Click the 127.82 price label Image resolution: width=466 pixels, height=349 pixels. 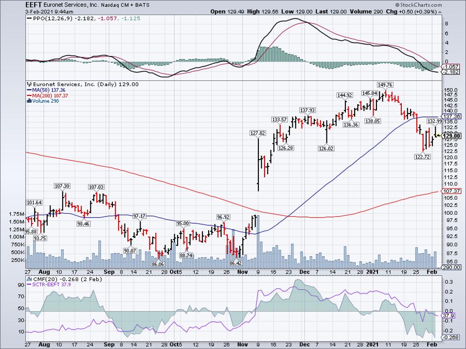click(x=258, y=133)
